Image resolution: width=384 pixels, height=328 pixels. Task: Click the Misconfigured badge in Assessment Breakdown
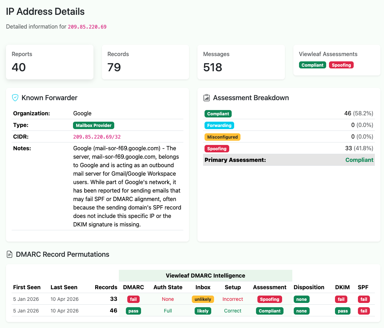click(223, 137)
